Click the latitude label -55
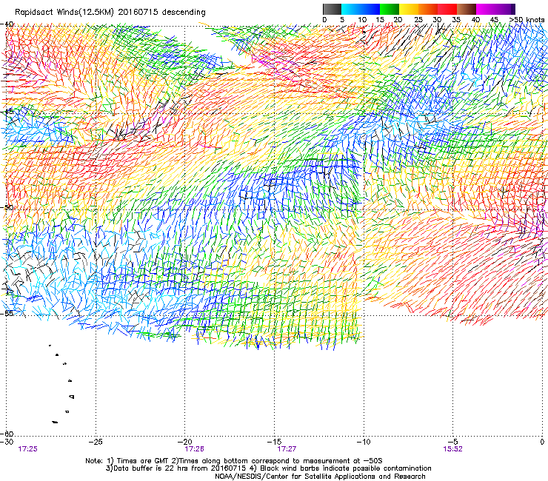The width and height of the screenshot is (548, 481). point(7,313)
